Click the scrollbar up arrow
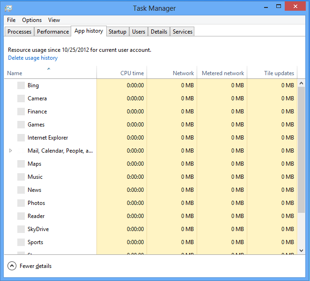310x281 pixels. coord(301,83)
